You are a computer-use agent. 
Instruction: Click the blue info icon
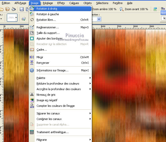click(x=32, y=70)
